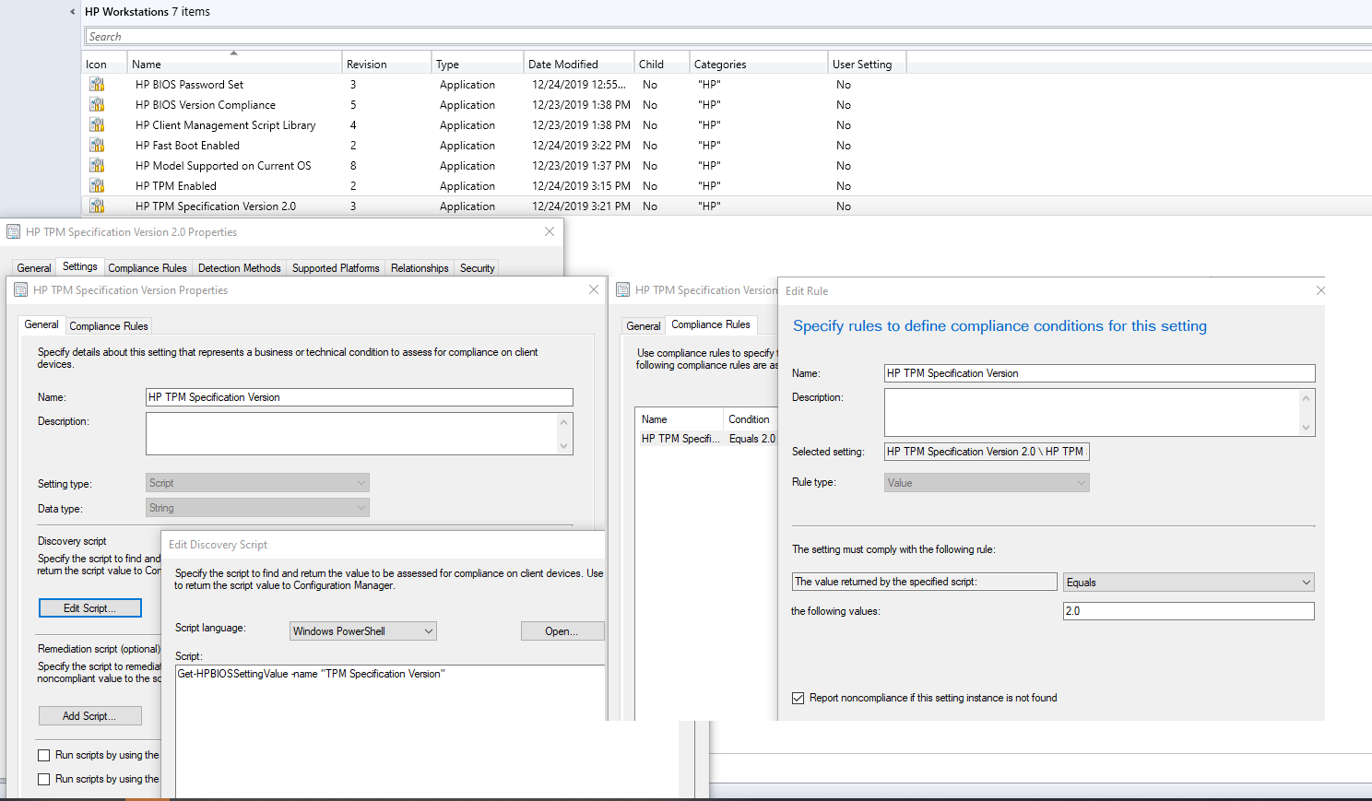This screenshot has width=1372, height=801.
Task: Open the Equals operator dropdown
Action: tap(1189, 583)
